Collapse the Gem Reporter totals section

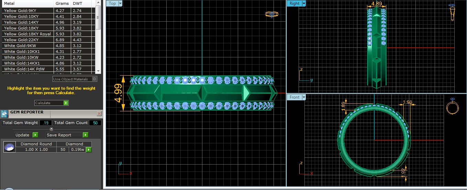click(52, 129)
